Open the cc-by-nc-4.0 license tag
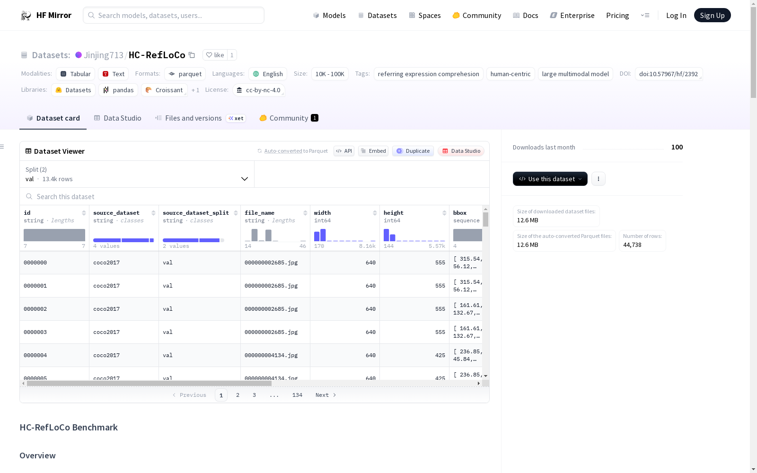This screenshot has width=757, height=473. pyautogui.click(x=259, y=90)
